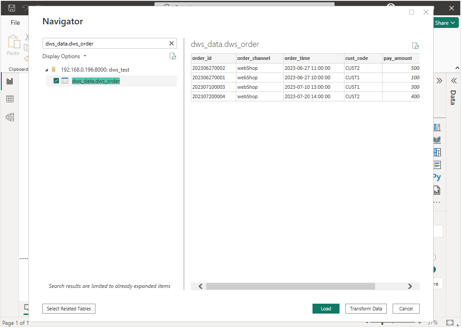Select the Python visual icon
Image resolution: width=462 pixels, height=328 pixels.
437,177
